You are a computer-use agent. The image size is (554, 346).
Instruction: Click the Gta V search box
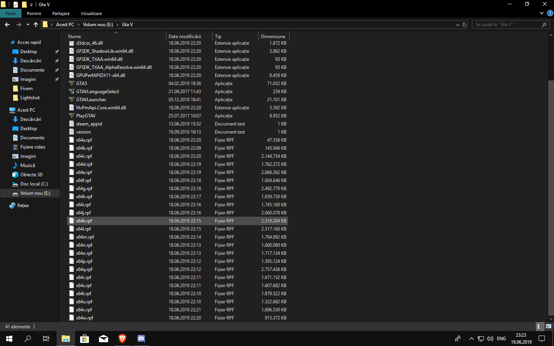point(510,25)
